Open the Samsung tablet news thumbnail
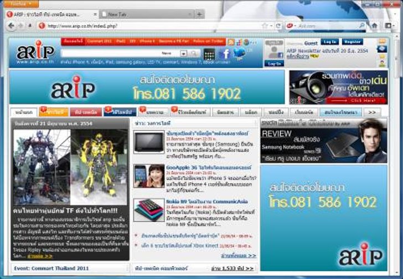 [149, 142]
